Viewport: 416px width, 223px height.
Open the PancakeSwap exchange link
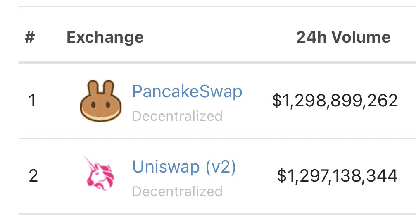click(x=187, y=91)
